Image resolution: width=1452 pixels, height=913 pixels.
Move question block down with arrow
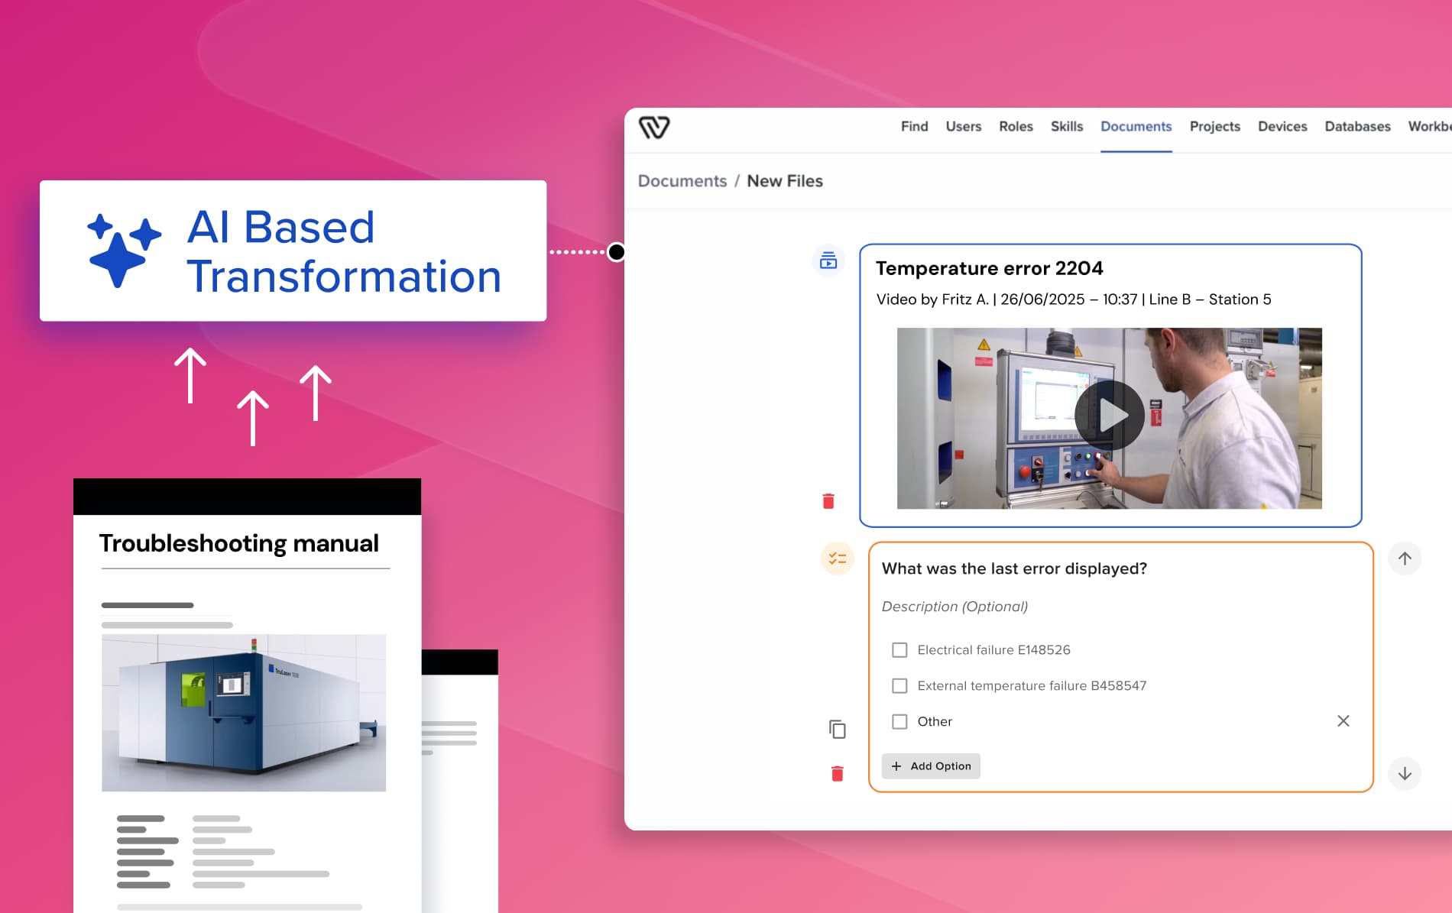point(1404,773)
